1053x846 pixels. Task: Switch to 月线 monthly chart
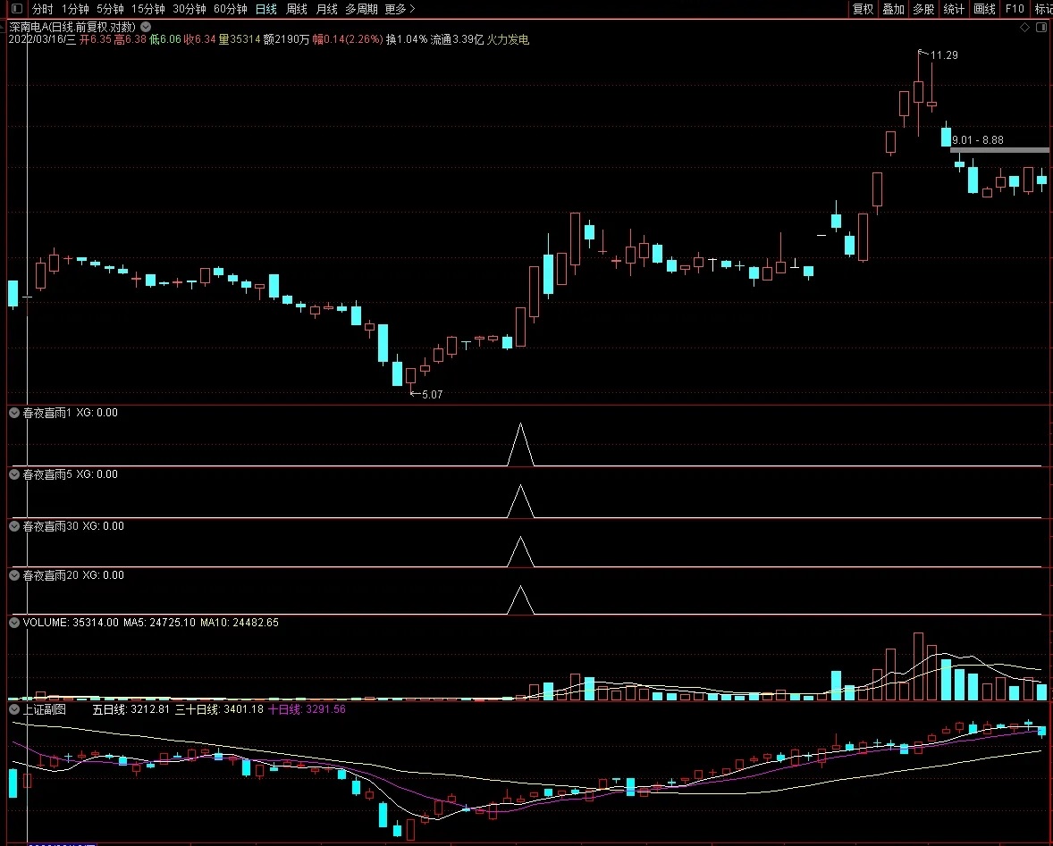[x=326, y=9]
